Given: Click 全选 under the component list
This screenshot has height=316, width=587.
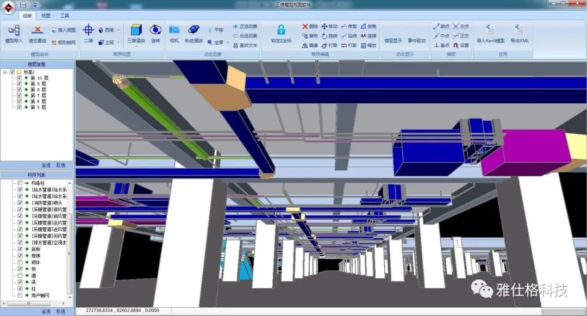Looking at the screenshot, I should [x=46, y=312].
